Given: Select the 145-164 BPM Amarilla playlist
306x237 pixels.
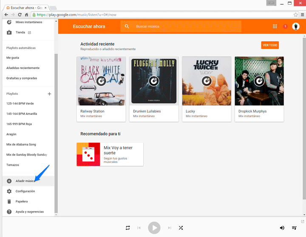Looking at the screenshot, I should [22, 114].
